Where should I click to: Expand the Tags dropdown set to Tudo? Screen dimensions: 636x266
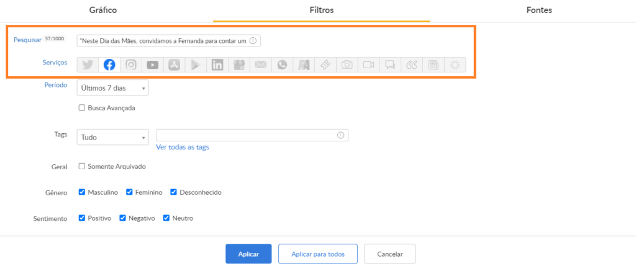(x=112, y=137)
